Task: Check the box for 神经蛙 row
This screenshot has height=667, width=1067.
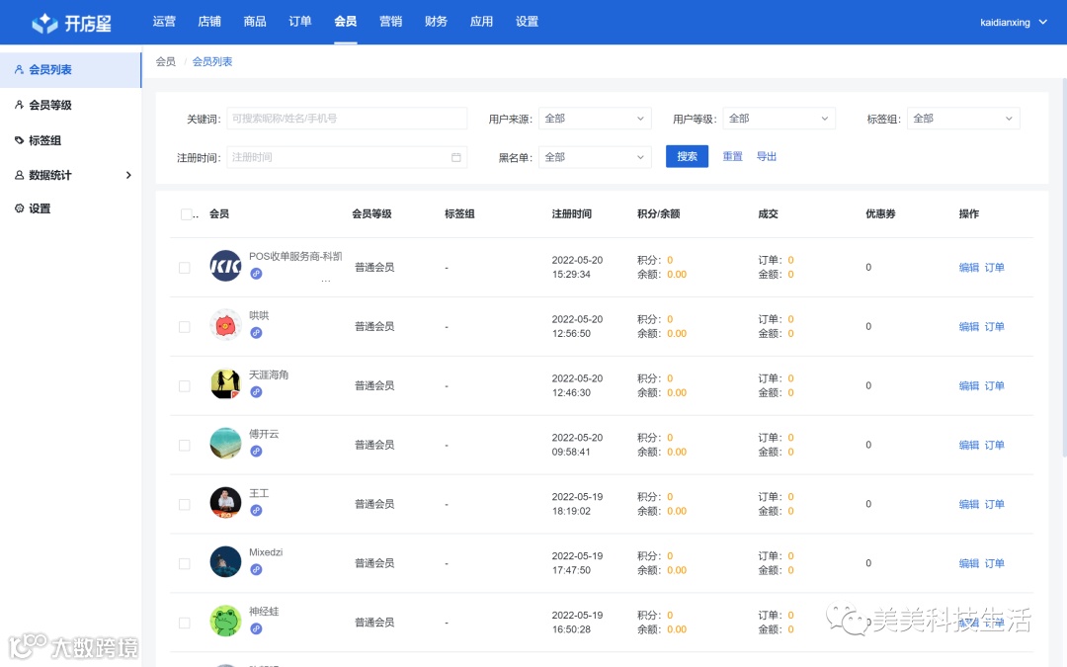Action: [x=185, y=623]
